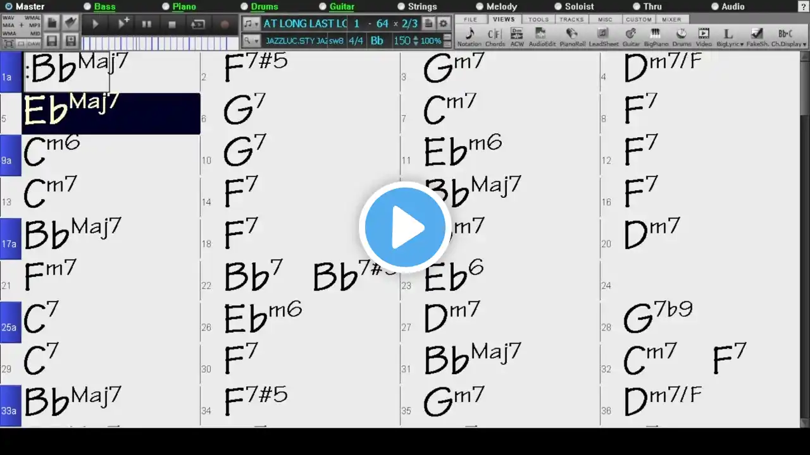The height and width of the screenshot is (455, 810).
Task: Select the Bb7#5 chord in bar 22
Action: pos(354,276)
